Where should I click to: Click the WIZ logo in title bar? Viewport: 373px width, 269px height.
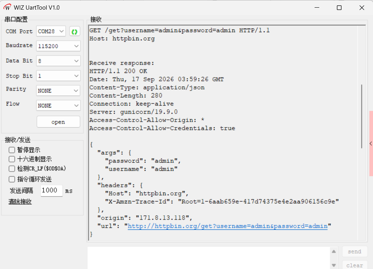[7, 7]
